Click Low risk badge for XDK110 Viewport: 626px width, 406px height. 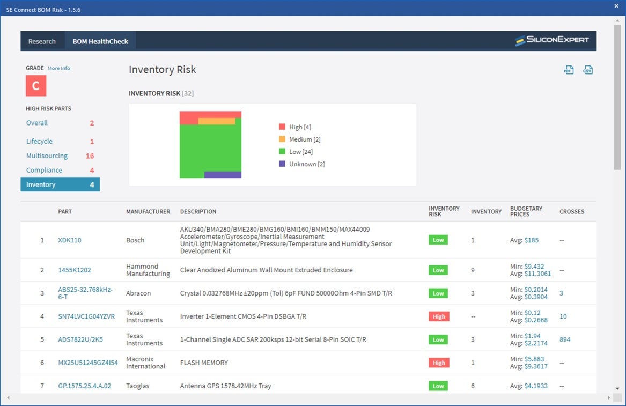click(x=438, y=240)
